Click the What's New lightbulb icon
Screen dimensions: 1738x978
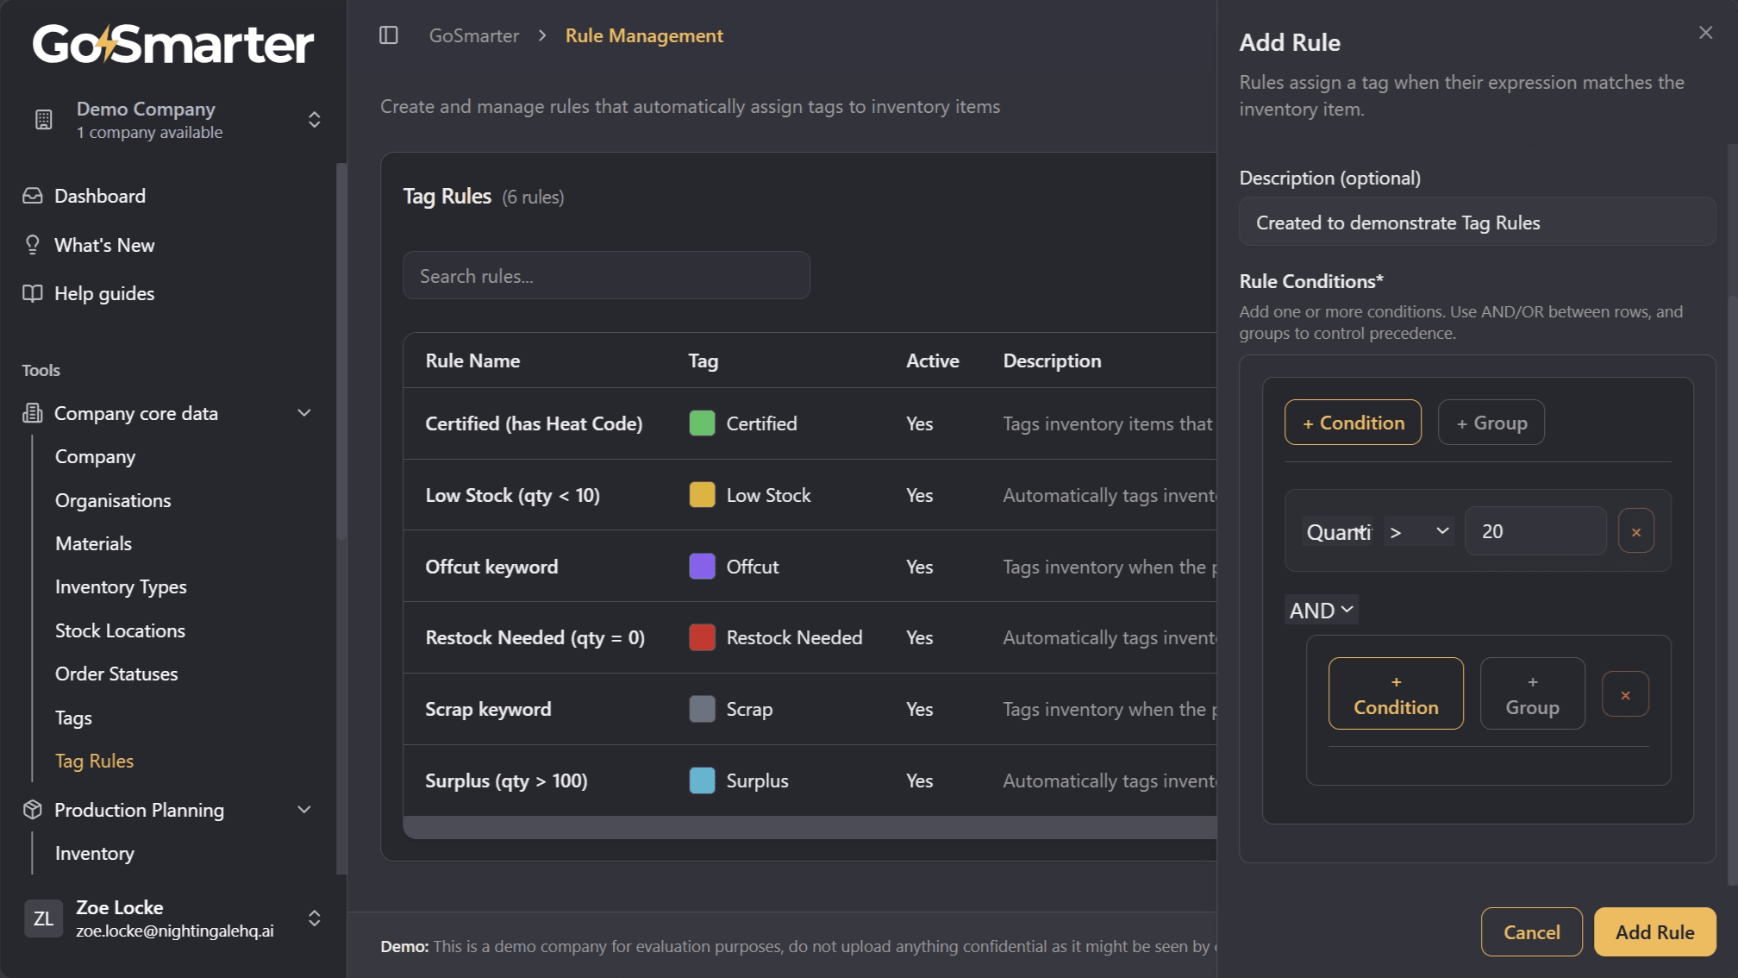click(33, 245)
